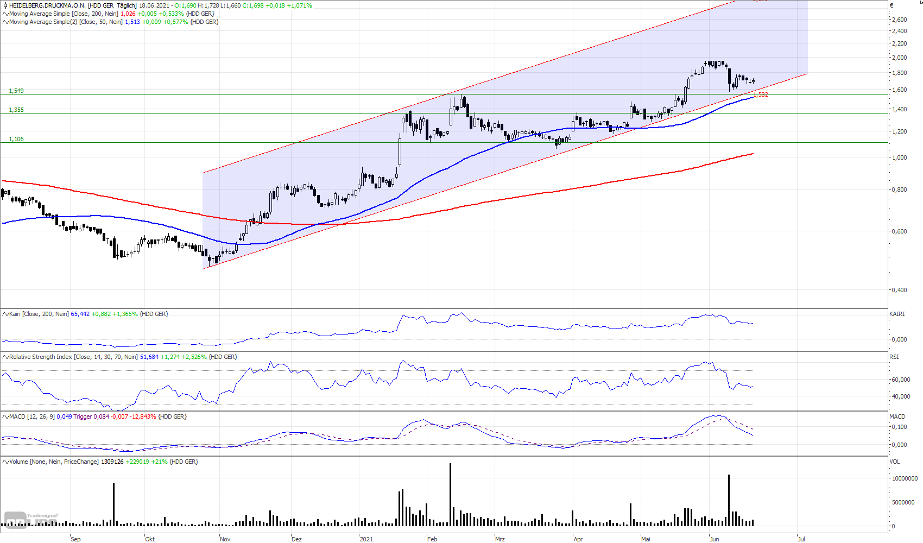
Task: Click the VOL axis label
Action: [x=895, y=462]
